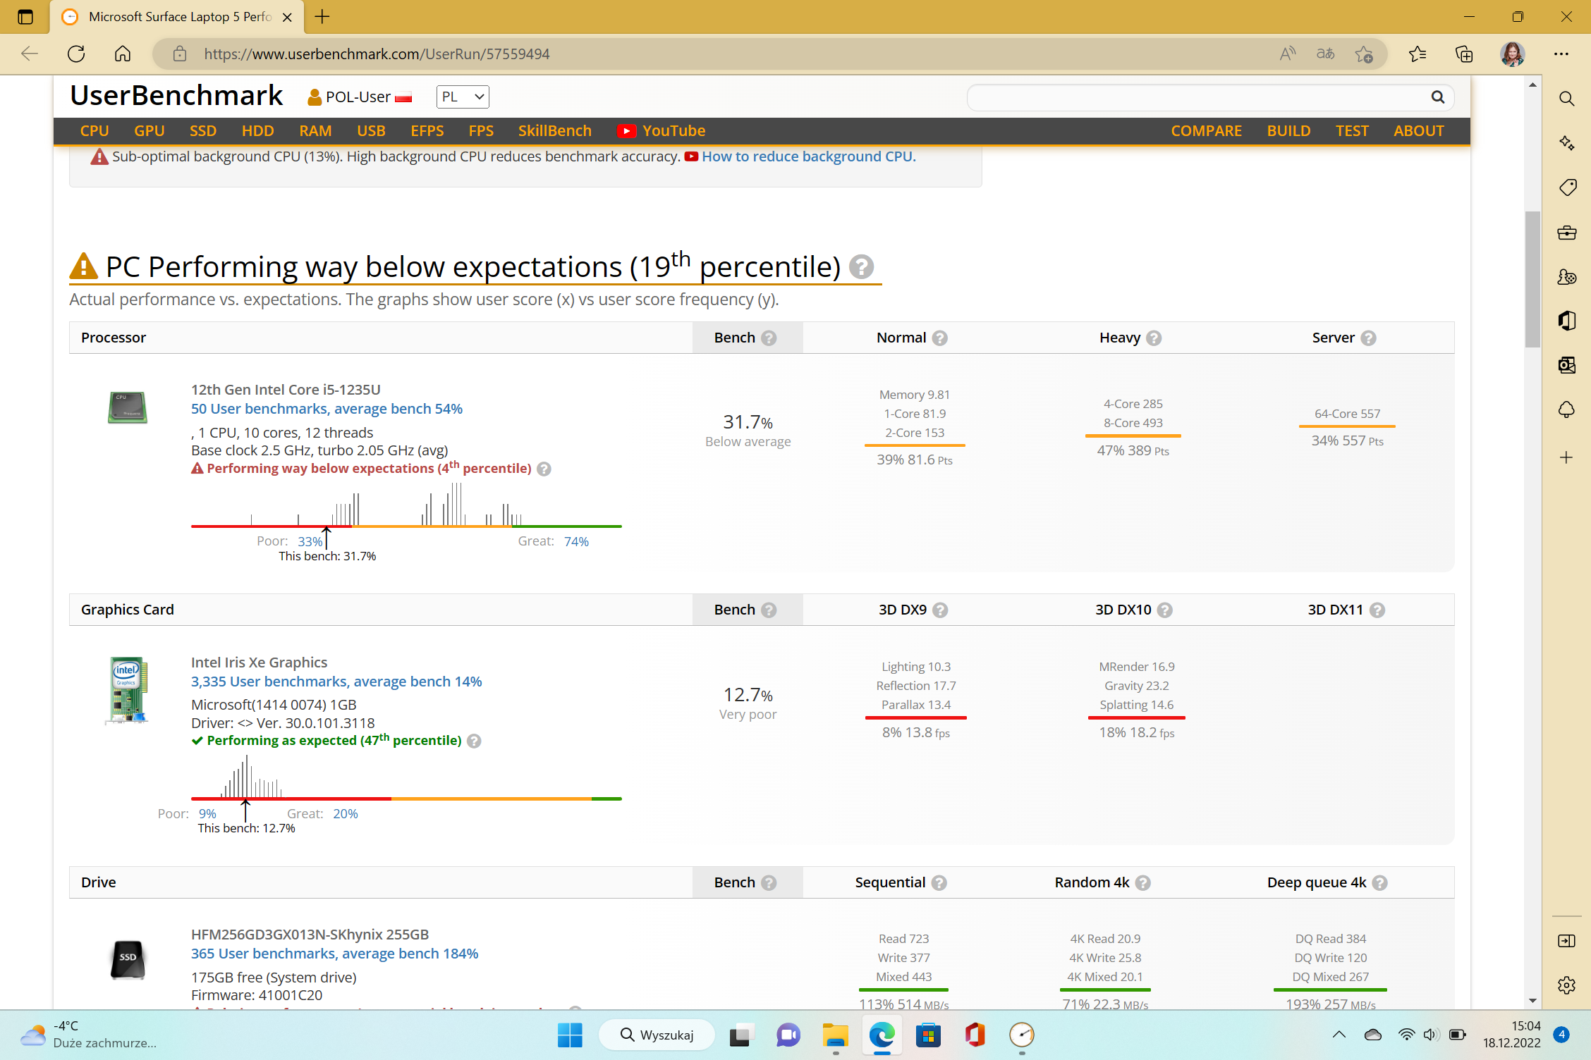Show hidden system tray icons chevron

pyautogui.click(x=1339, y=1035)
